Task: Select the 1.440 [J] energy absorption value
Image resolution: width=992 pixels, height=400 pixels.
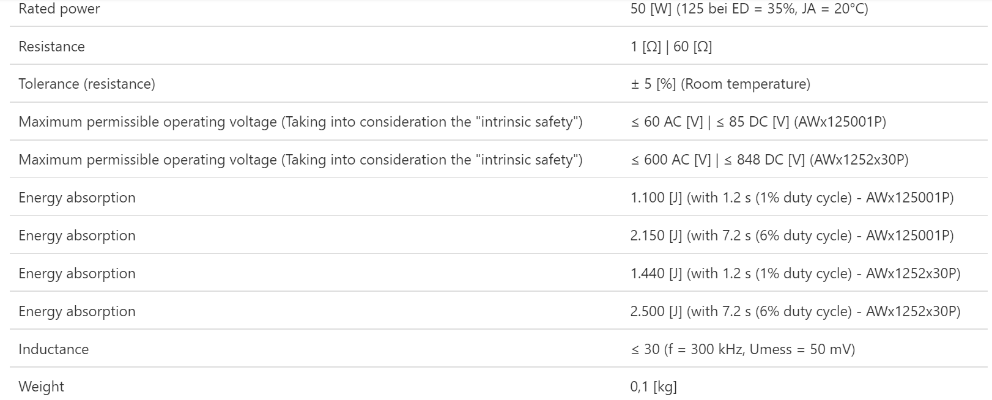Action: pyautogui.click(x=795, y=273)
